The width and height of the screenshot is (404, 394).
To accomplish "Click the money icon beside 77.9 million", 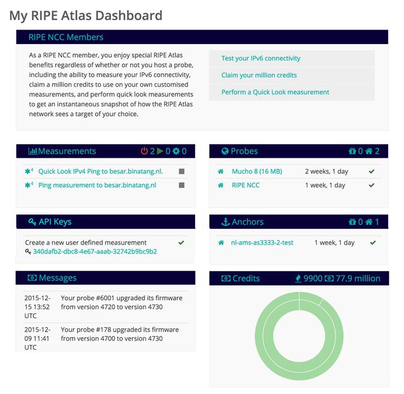I will [329, 279].
